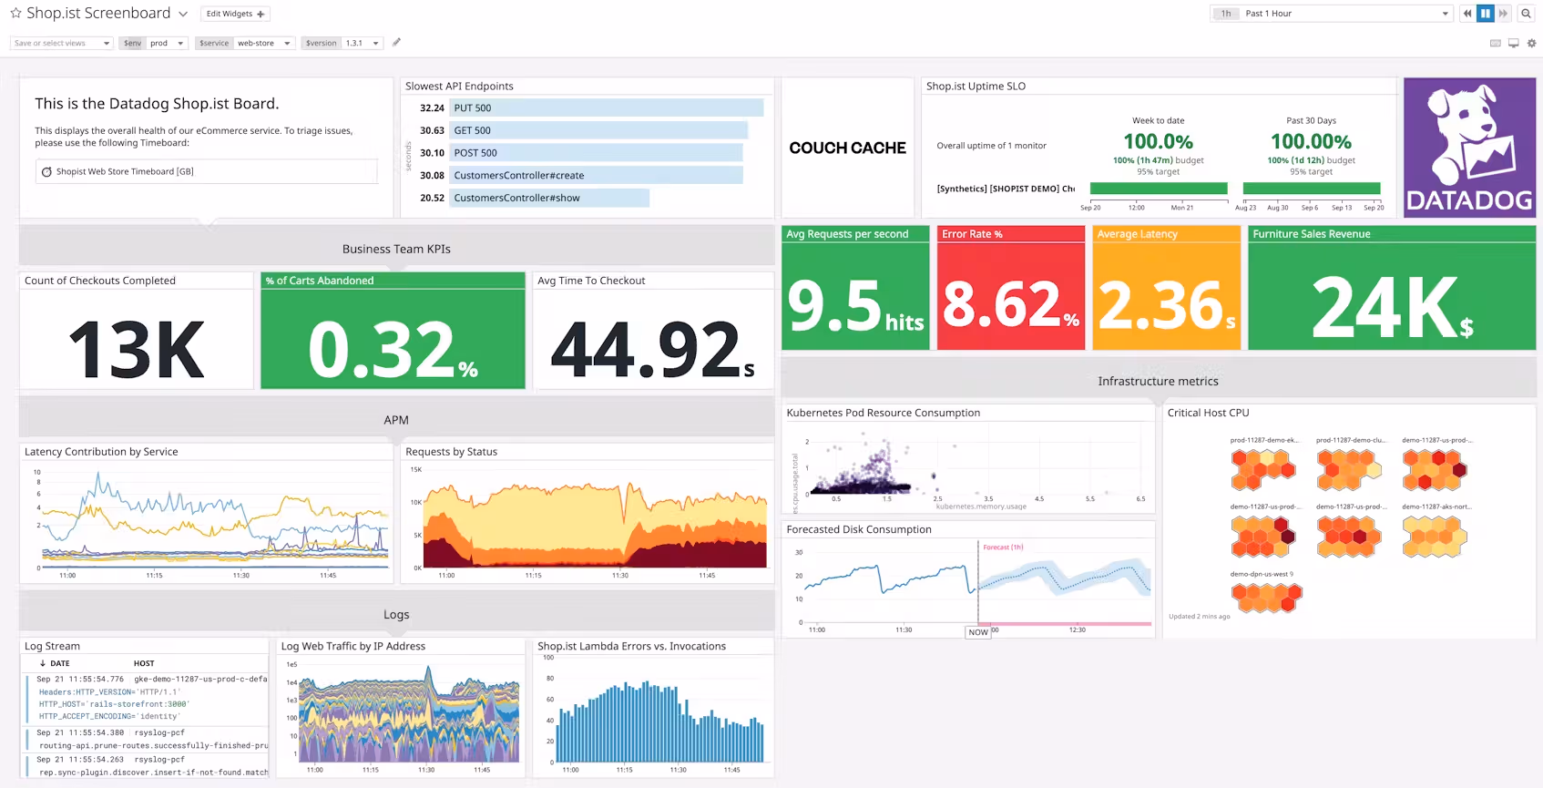Click the Week to date green uptime bar

[1159, 189]
